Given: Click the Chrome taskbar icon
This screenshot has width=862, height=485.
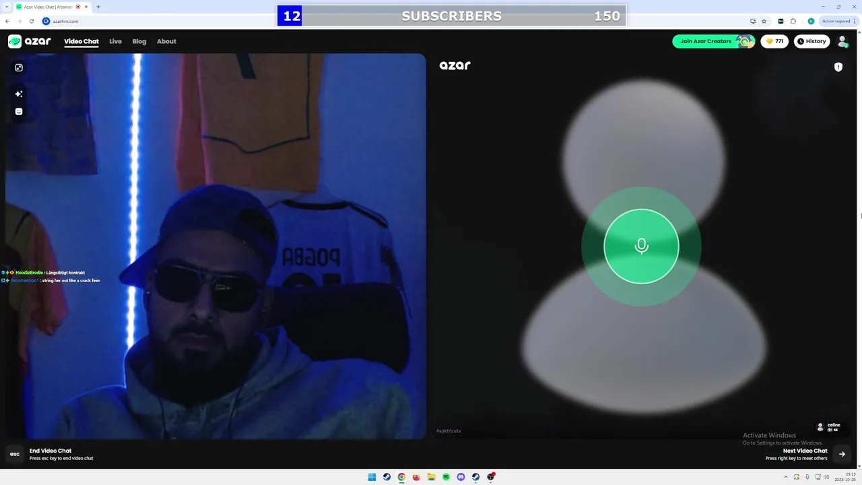Looking at the screenshot, I should 401,477.
